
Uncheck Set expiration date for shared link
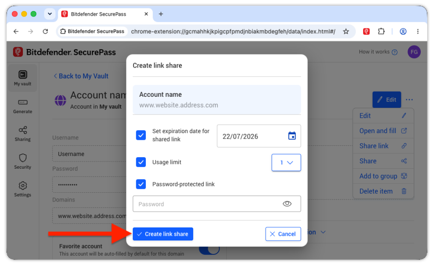(x=141, y=135)
